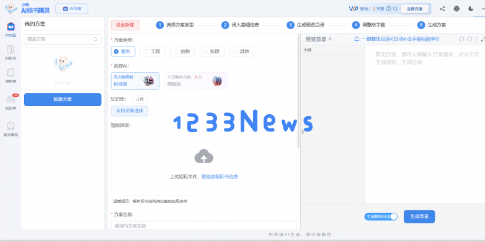This screenshot has height=242, width=485.
Task: Toggle the 生成精准目录 switch
Action: point(381,217)
